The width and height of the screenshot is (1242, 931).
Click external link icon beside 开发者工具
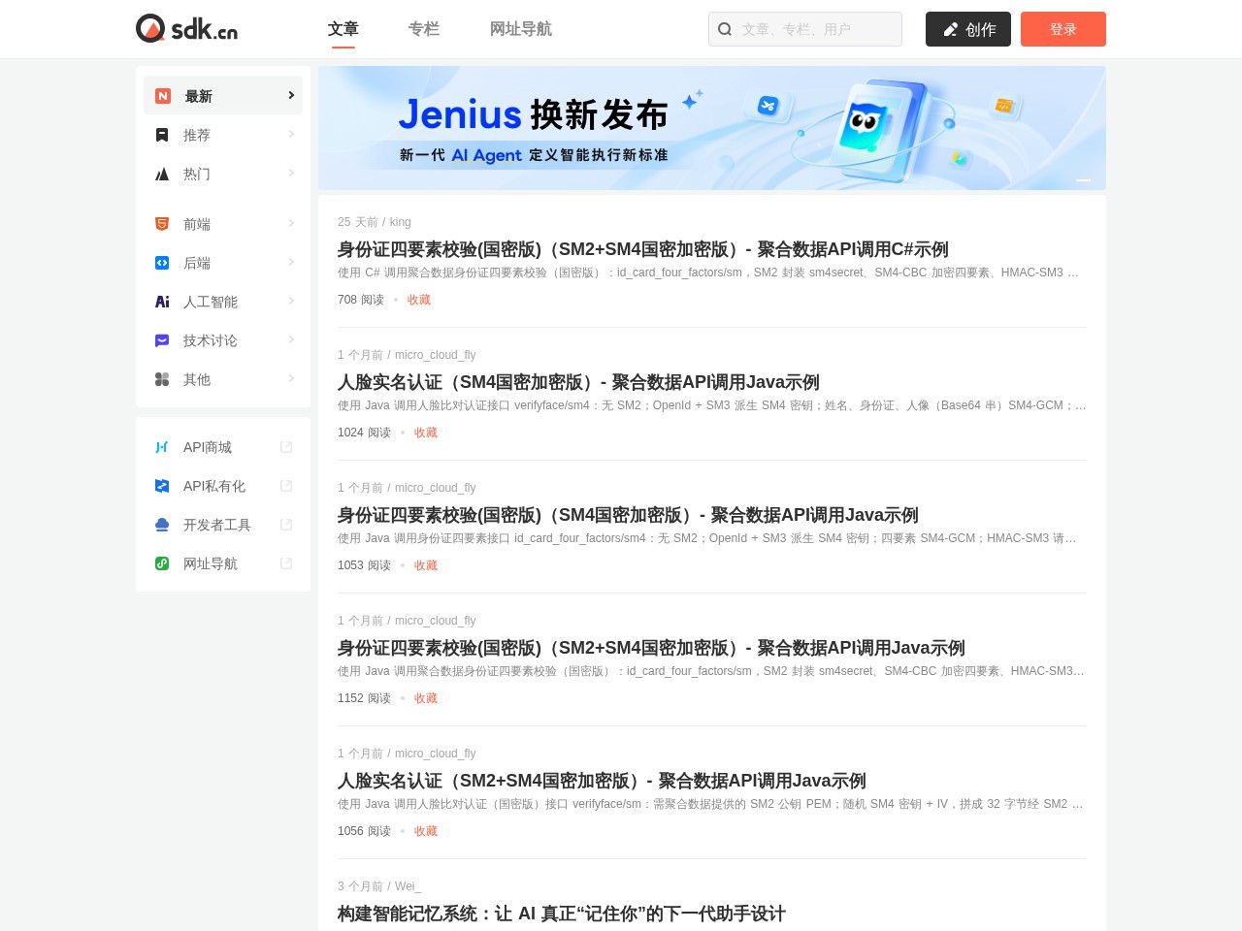(286, 525)
